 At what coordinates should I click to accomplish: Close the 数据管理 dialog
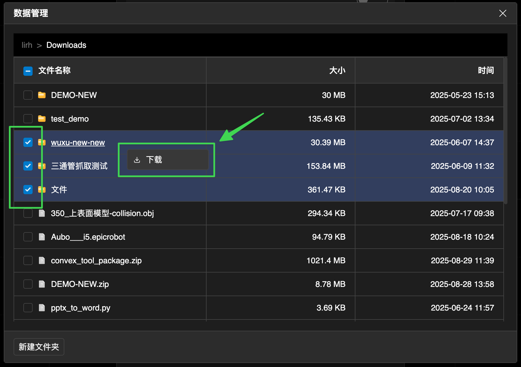503,13
